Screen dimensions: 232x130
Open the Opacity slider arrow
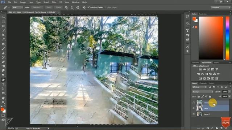229,92
